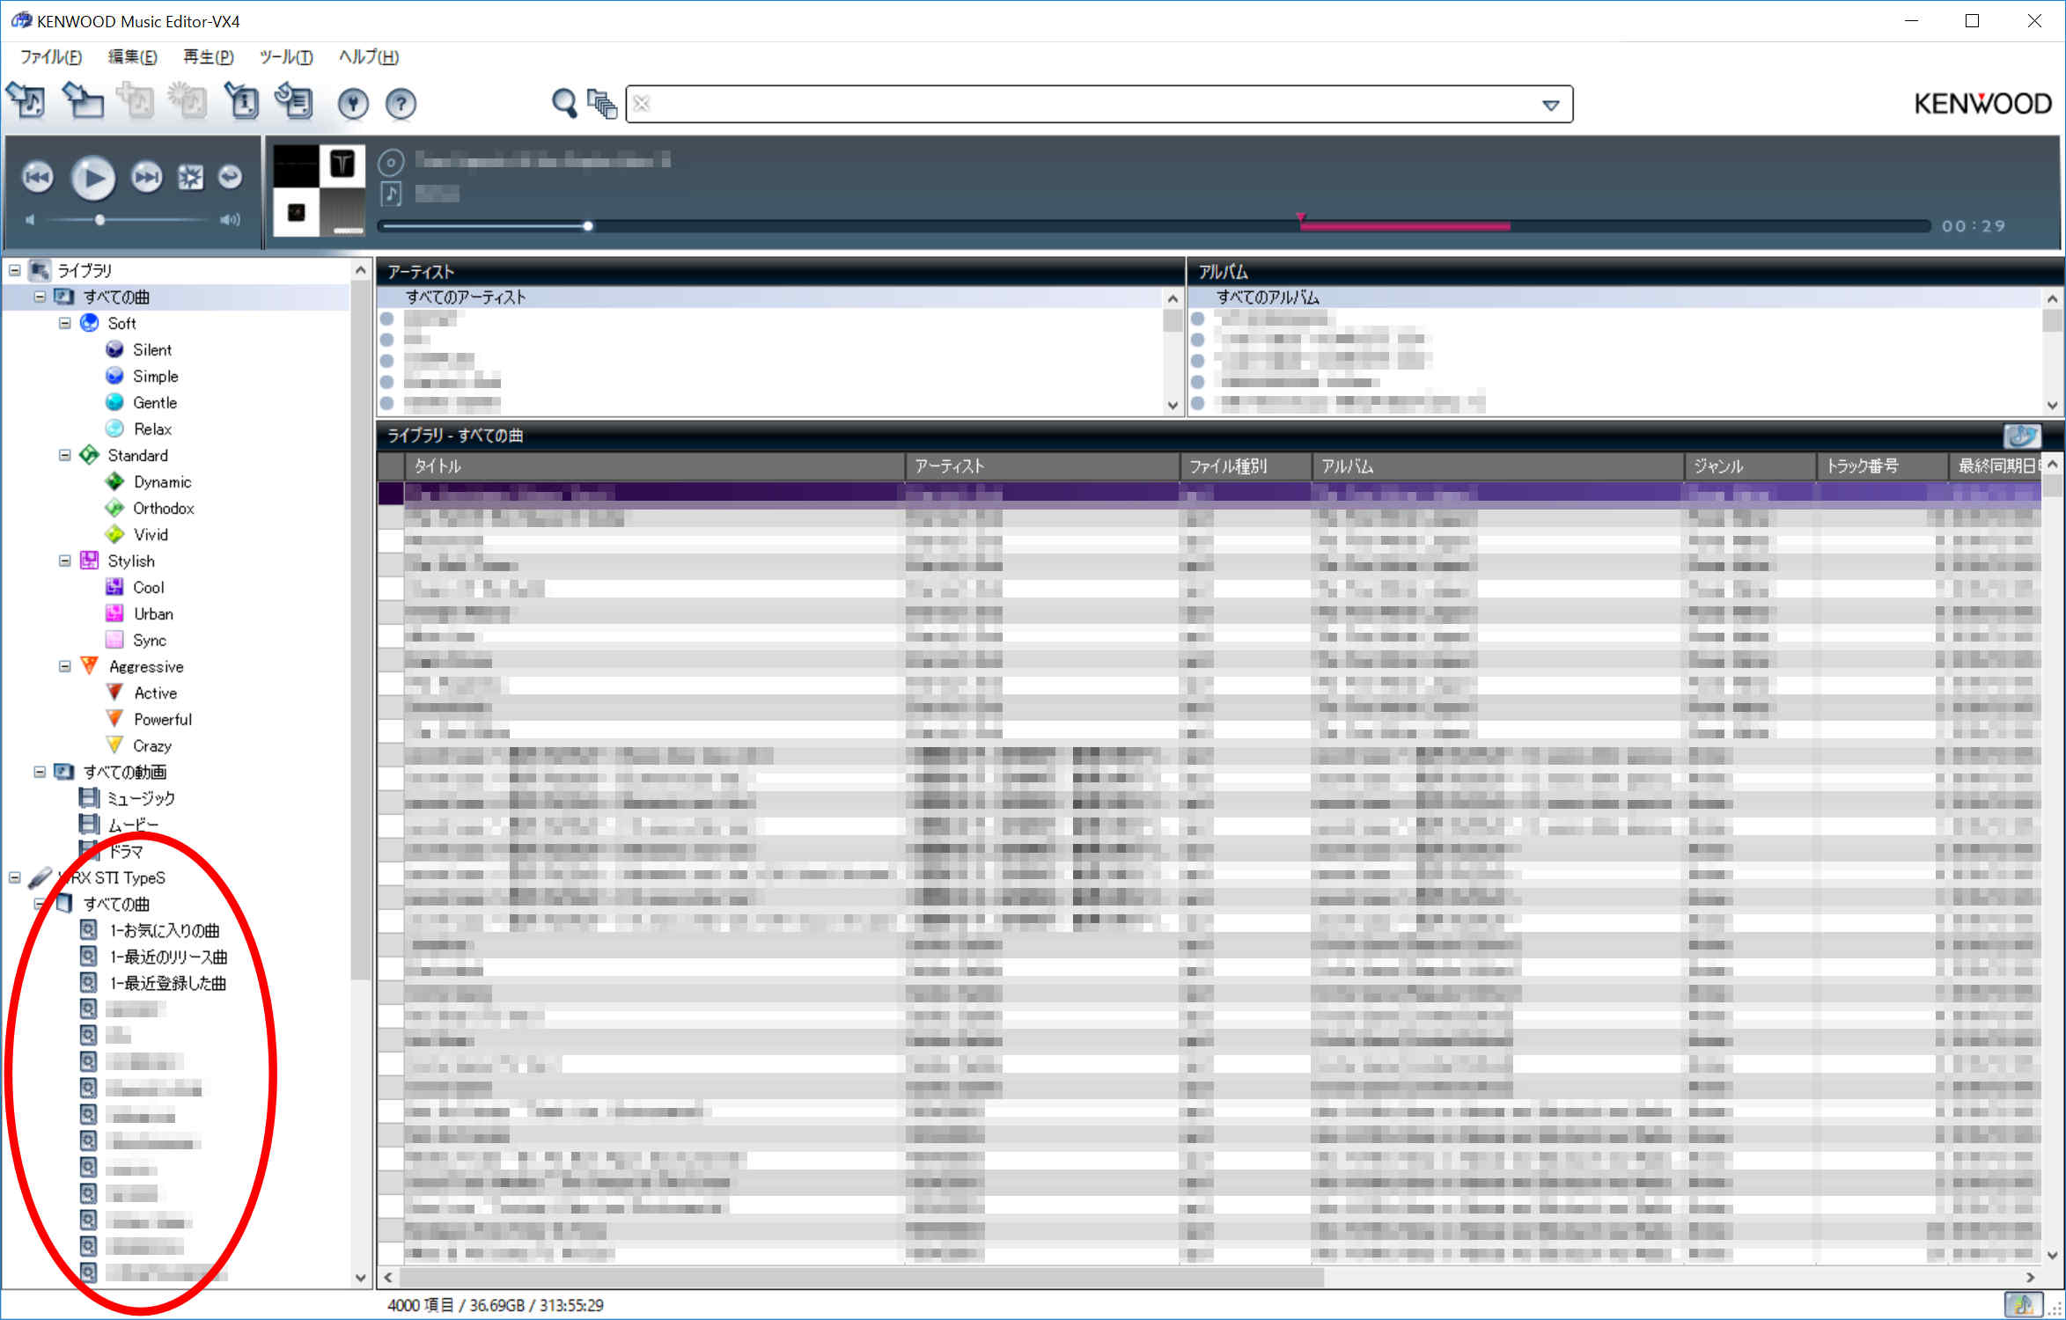Viewport: 2066px width, 1320px height.
Task: Click the import music file toolbar icon
Action: tap(26, 102)
